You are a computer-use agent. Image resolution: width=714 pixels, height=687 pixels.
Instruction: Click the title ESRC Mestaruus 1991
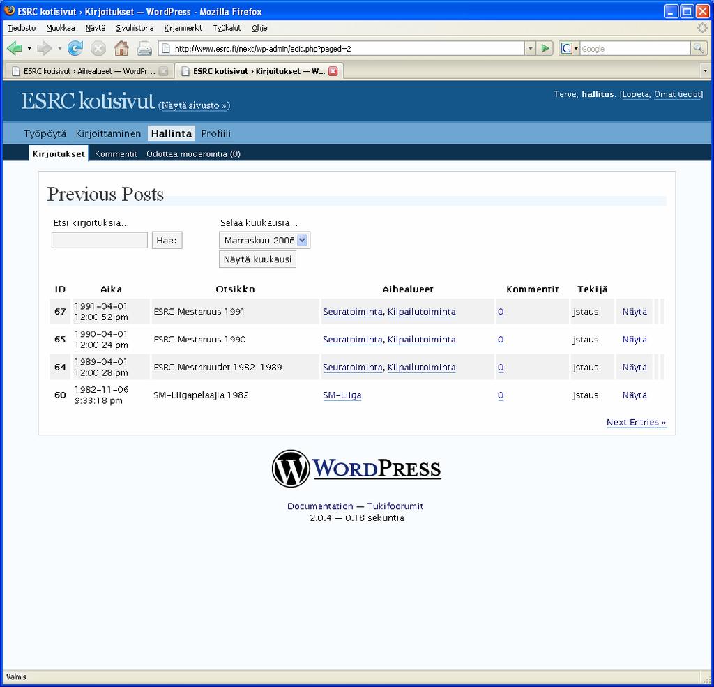click(199, 312)
